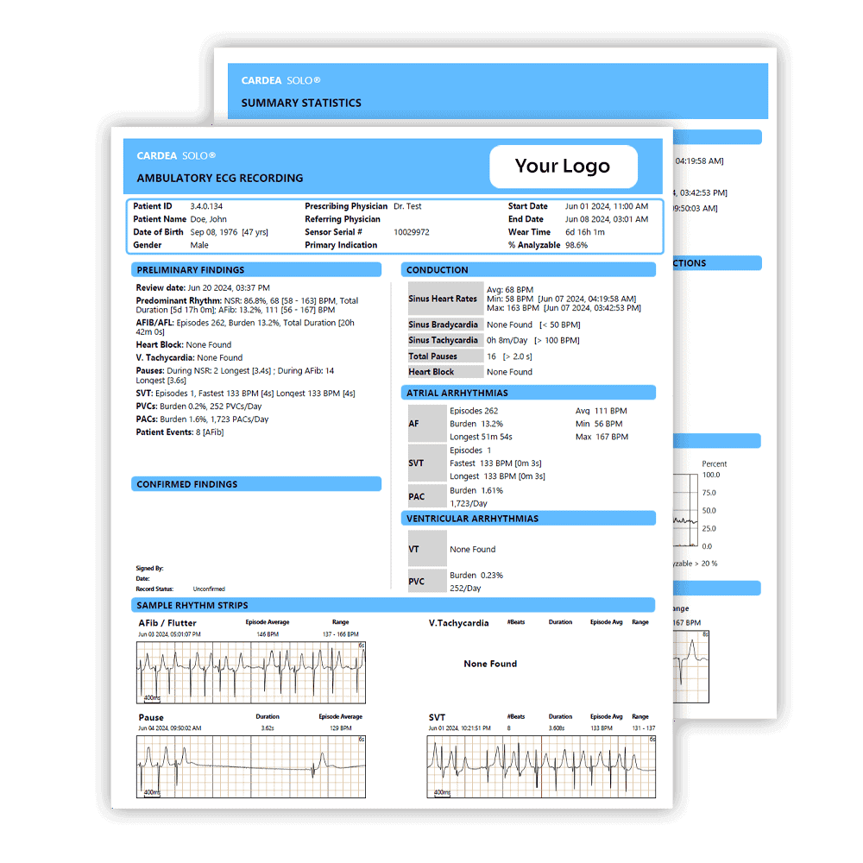Click the SUMMARY STATISTICS heading on back page
Screen dimensions: 863x863
point(301,103)
